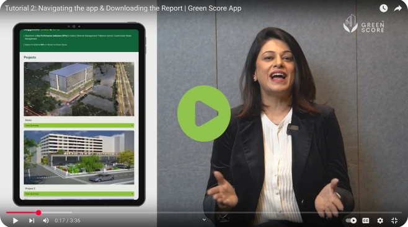Open the video settings gear
The image size is (408, 227).
coord(380,221)
